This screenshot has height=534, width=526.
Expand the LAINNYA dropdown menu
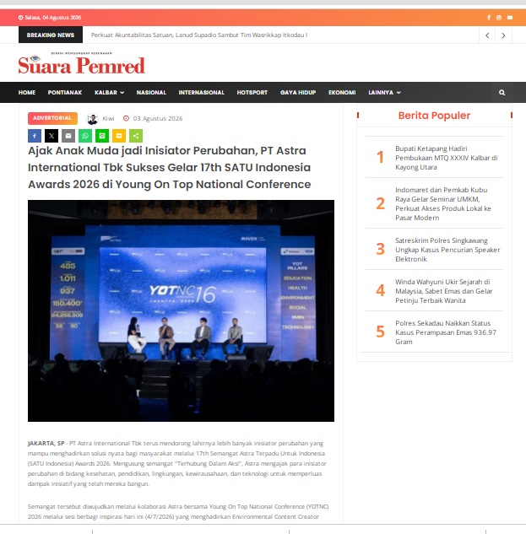point(384,92)
